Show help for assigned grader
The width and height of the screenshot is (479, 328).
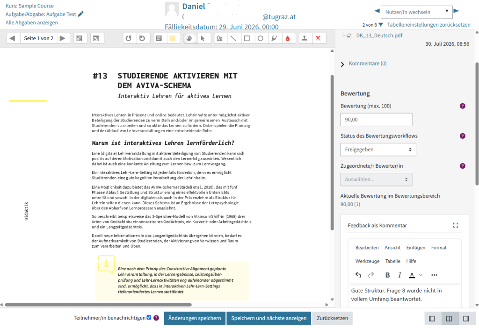click(463, 166)
